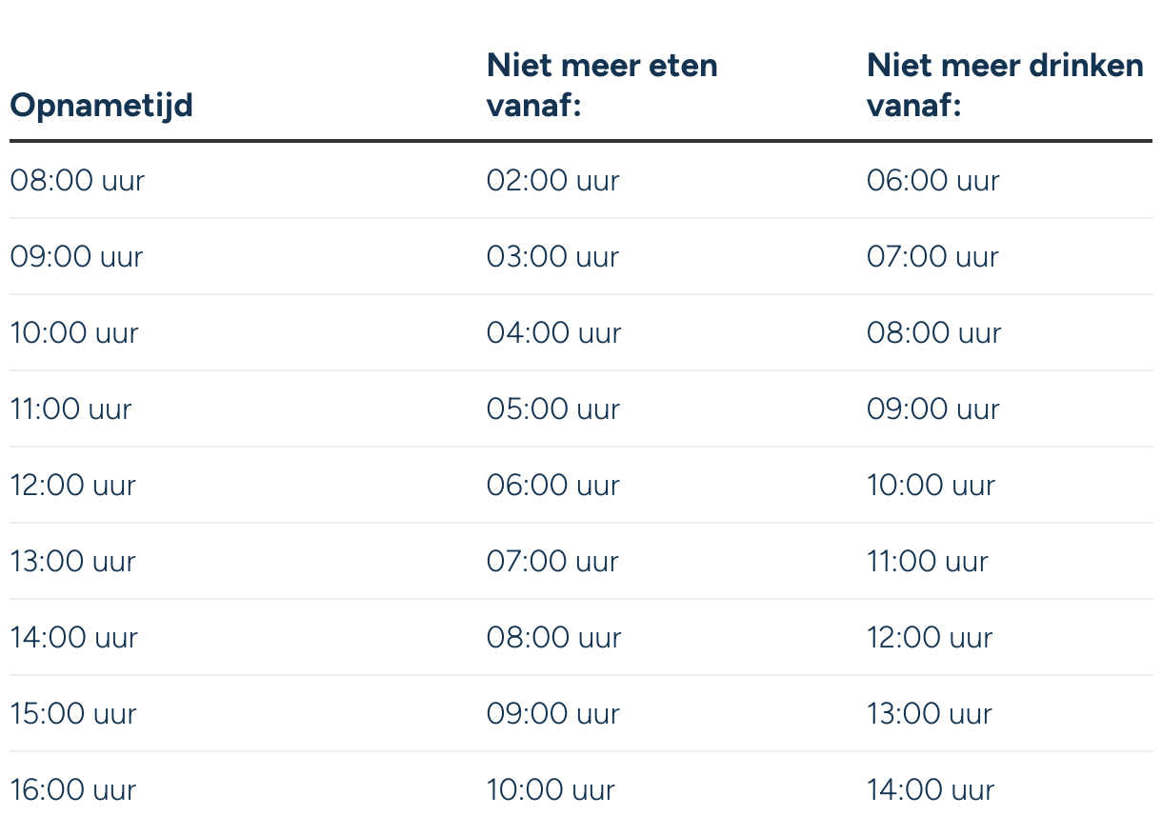This screenshot has width=1162, height=836.
Task: Click the Opnametijd column header
Action: coord(101,106)
